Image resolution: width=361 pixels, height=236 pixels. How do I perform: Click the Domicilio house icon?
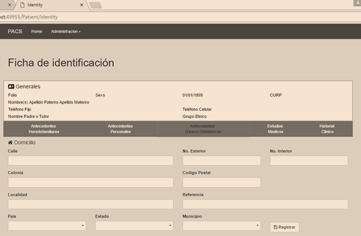[x=10, y=142]
